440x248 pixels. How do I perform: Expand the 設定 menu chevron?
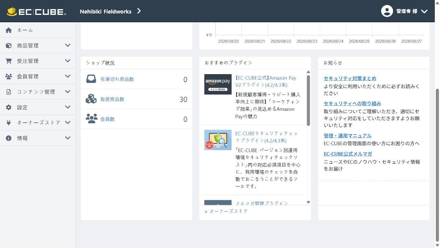pos(67,107)
